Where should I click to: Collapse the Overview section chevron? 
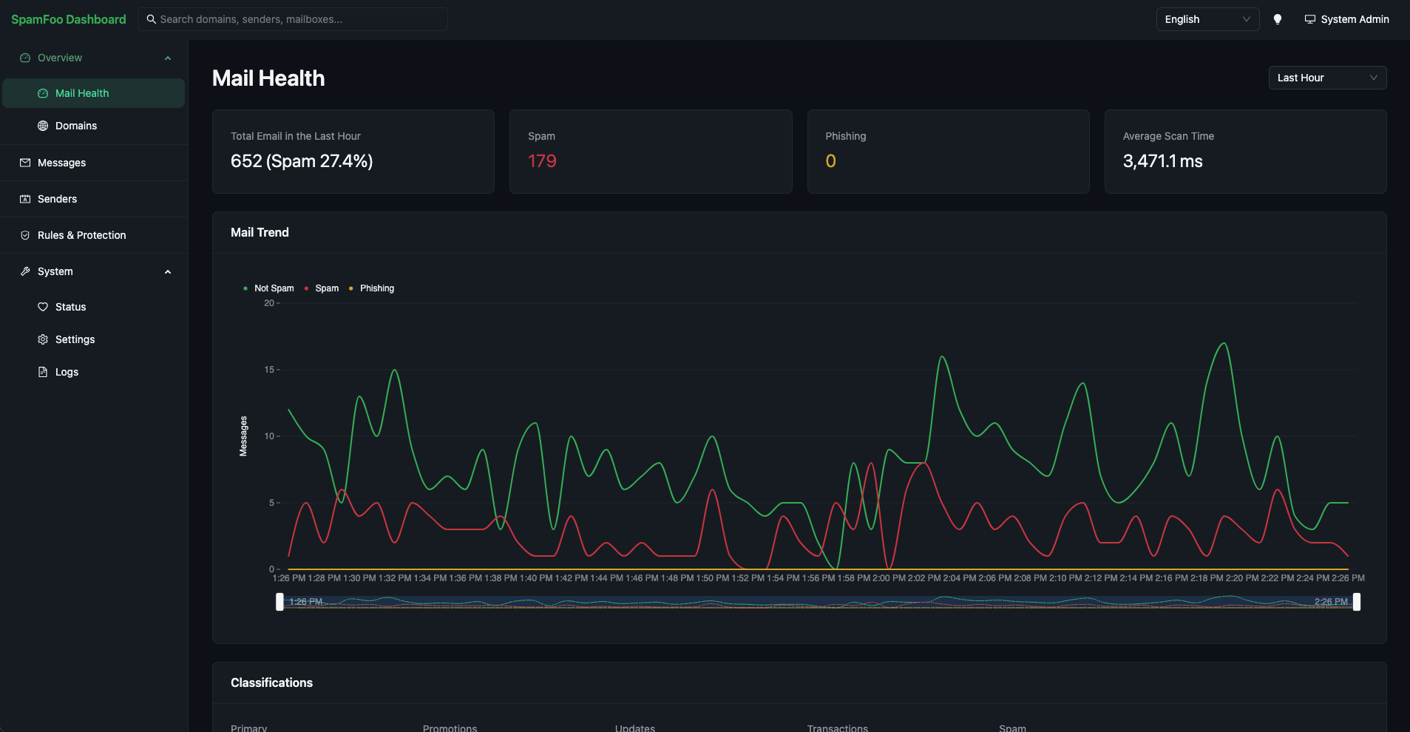point(168,58)
